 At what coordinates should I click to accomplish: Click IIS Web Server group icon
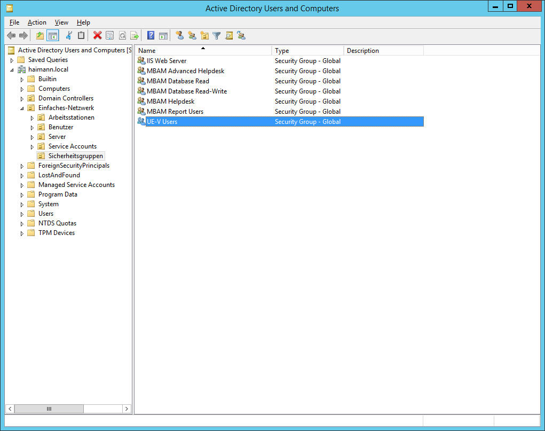click(141, 60)
